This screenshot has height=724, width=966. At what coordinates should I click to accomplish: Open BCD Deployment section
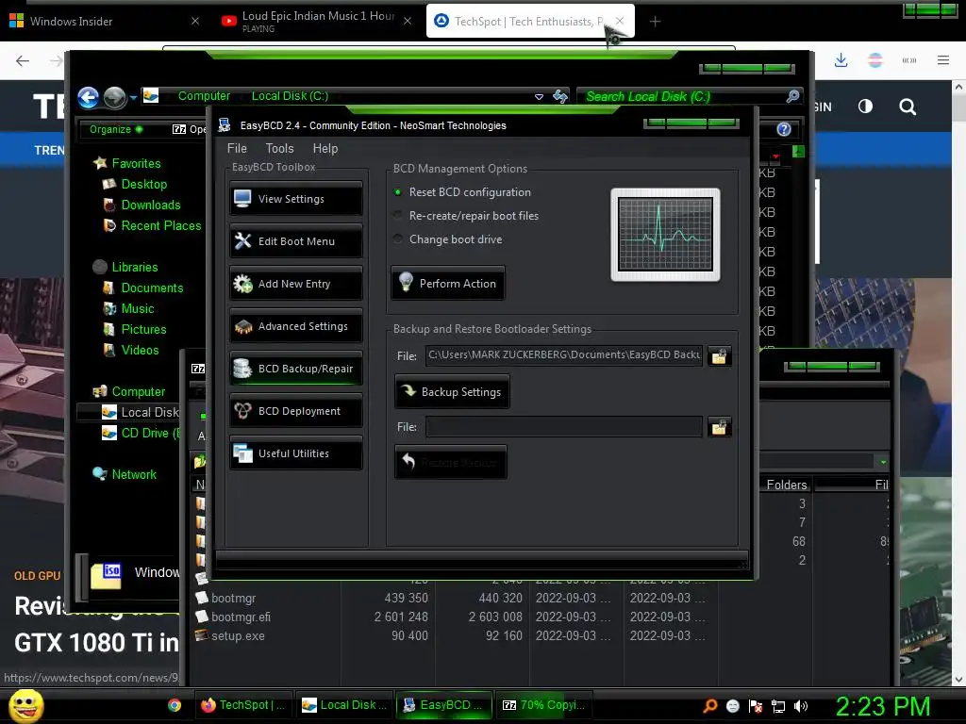[296, 411]
